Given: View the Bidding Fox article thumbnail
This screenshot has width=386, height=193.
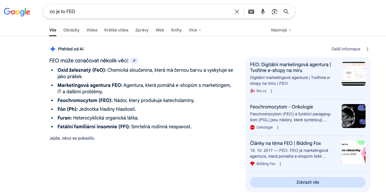Looking at the screenshot, I should [x=354, y=152].
